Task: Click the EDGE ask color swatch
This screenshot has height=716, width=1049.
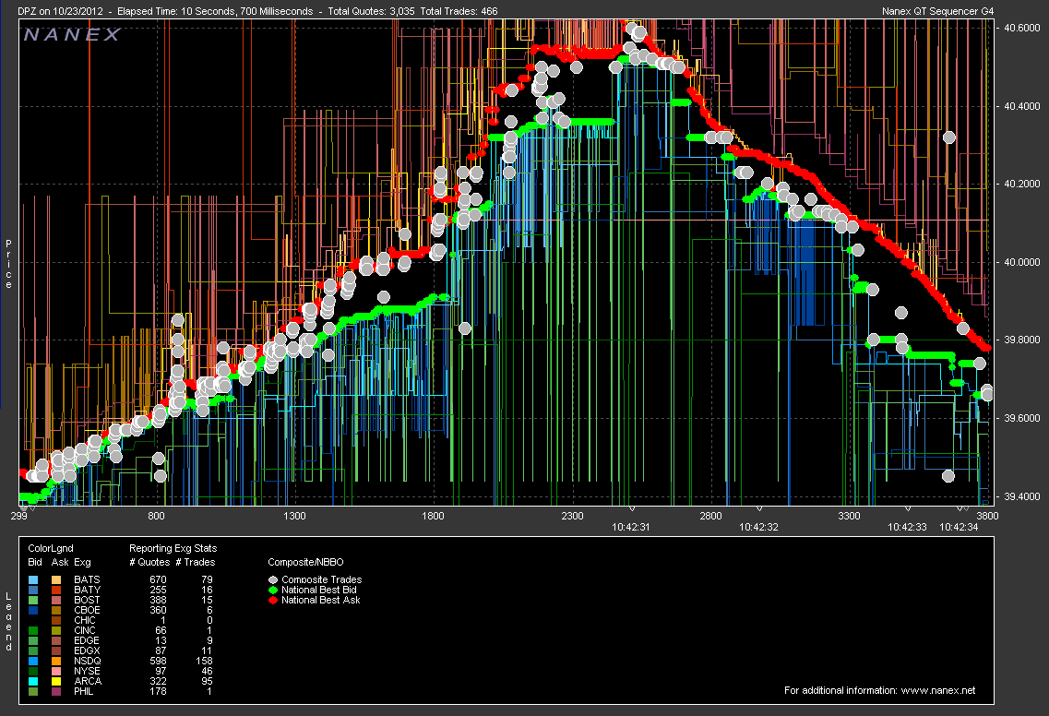Action: tap(56, 640)
